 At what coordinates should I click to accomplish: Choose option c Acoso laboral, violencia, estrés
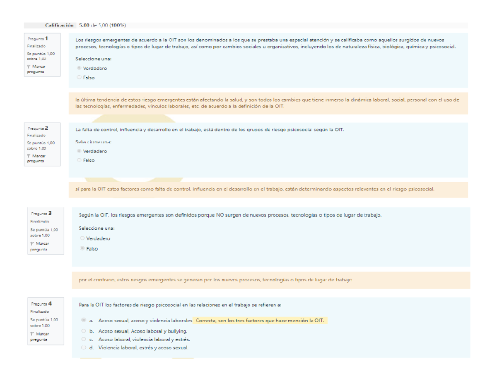click(x=84, y=339)
